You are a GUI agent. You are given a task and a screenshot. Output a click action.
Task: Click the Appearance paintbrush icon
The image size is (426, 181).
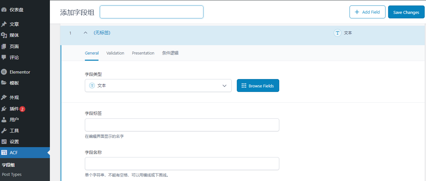pyautogui.click(x=4, y=97)
